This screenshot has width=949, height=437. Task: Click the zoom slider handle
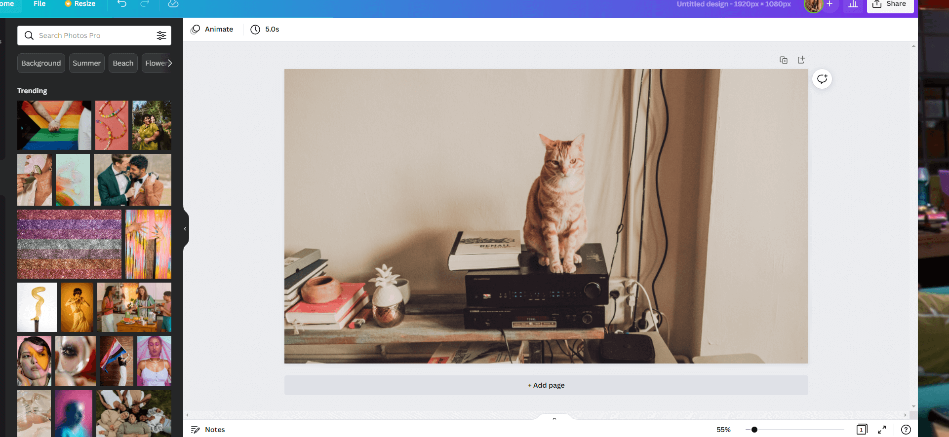click(754, 430)
